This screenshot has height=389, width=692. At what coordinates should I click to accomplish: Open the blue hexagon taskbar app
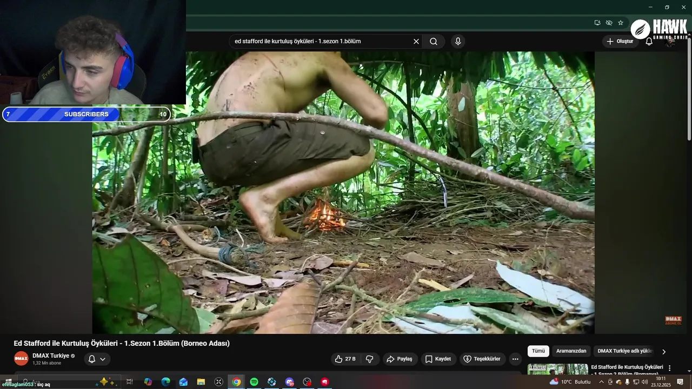click(x=272, y=382)
